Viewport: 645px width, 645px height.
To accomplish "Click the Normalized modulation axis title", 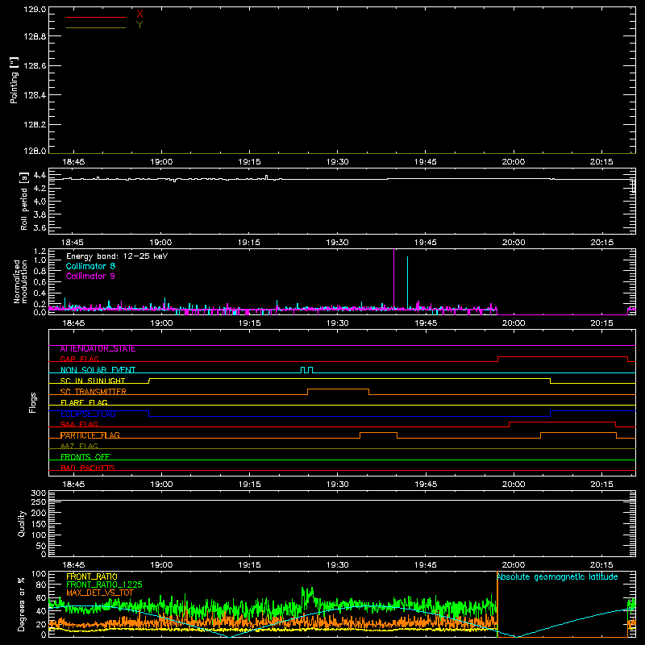I will tap(19, 281).
